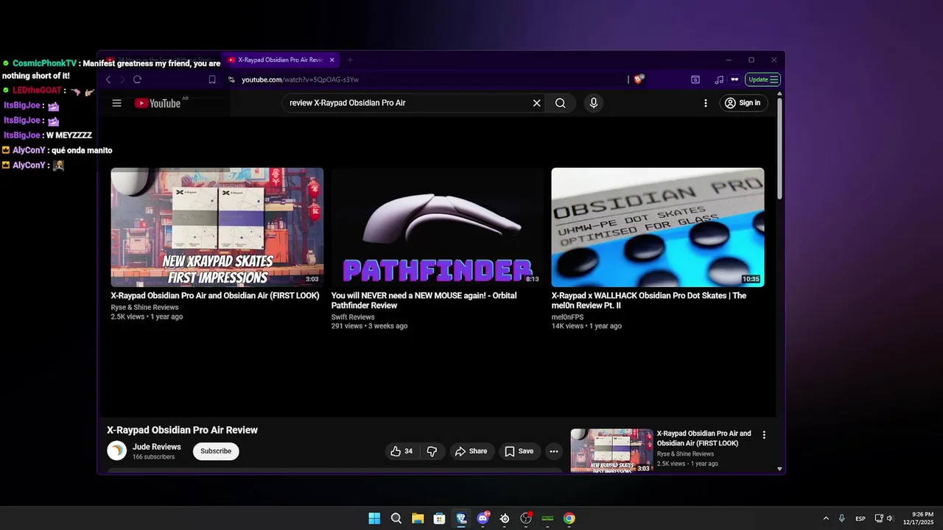The image size is (943, 530).
Task: Open Jude Reviews channel avatar
Action: tap(116, 451)
